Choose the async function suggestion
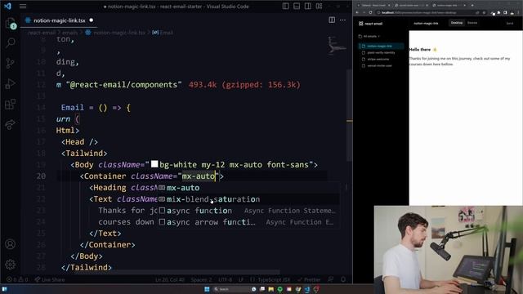523x294 pixels. [x=248, y=211]
